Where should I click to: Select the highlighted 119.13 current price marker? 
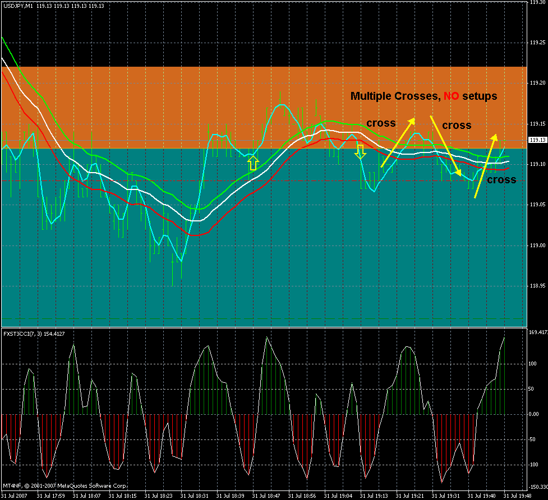point(537,140)
